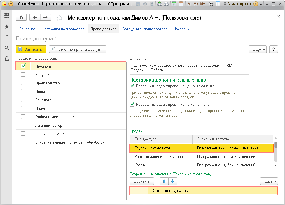
Task: Expand the top Еще dropdown button
Action: (258, 50)
